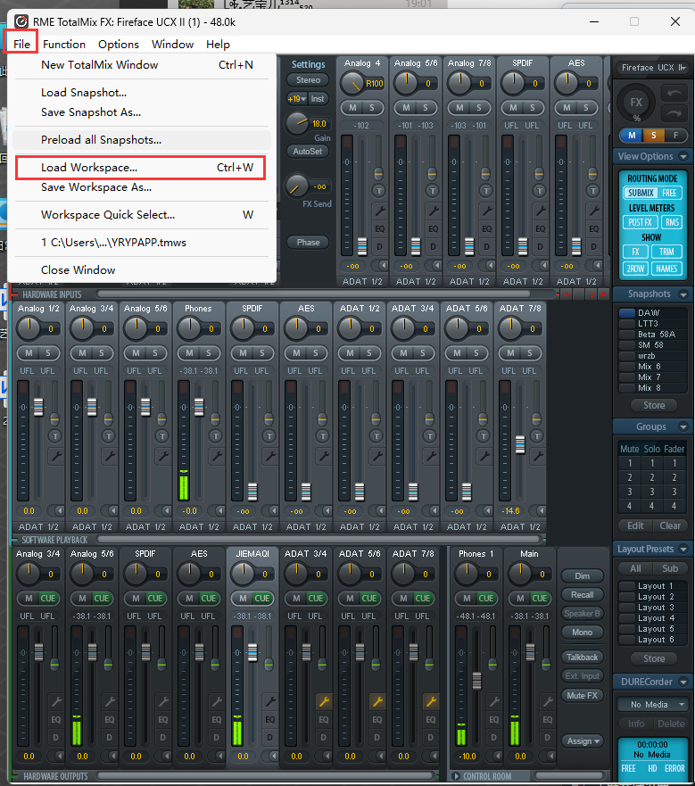
Task: Toggle Mono in the control room section
Action: [x=582, y=633]
